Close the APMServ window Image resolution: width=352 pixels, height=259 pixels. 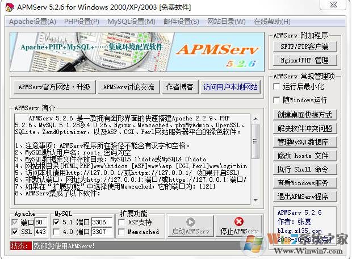click(x=334, y=5)
